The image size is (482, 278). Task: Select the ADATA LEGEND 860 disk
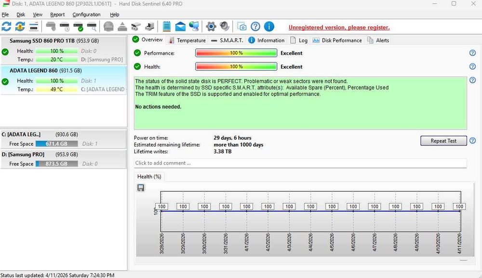[64, 80]
